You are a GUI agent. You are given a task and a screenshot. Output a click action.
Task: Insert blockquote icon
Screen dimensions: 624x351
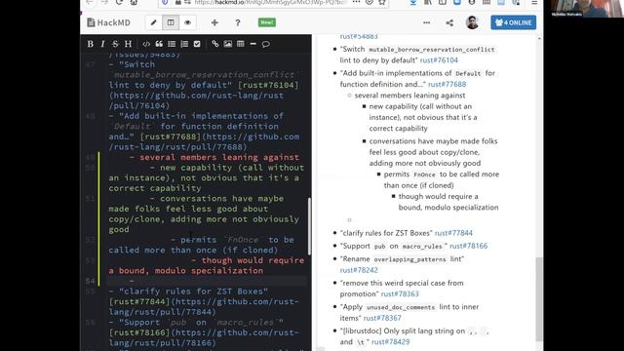pyautogui.click(x=159, y=44)
